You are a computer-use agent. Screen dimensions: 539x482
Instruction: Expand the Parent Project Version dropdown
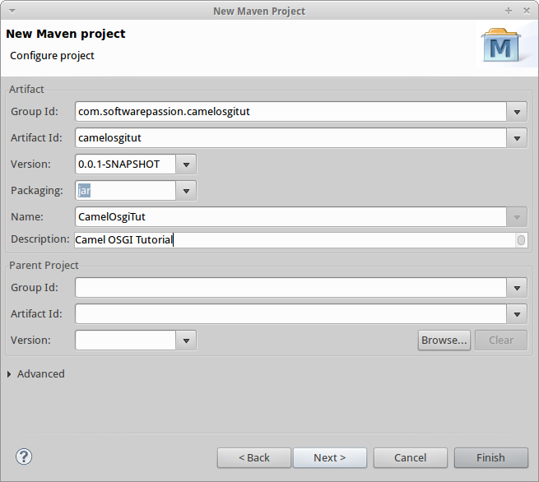coord(186,341)
